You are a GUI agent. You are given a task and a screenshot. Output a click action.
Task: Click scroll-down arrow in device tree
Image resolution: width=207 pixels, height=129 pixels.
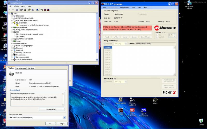(x=97, y=60)
